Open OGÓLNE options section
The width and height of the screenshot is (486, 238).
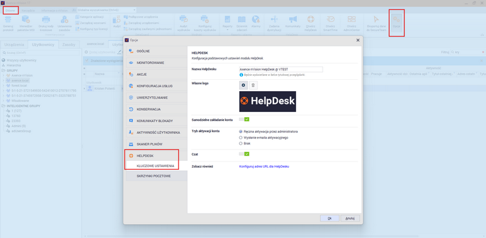(156, 51)
